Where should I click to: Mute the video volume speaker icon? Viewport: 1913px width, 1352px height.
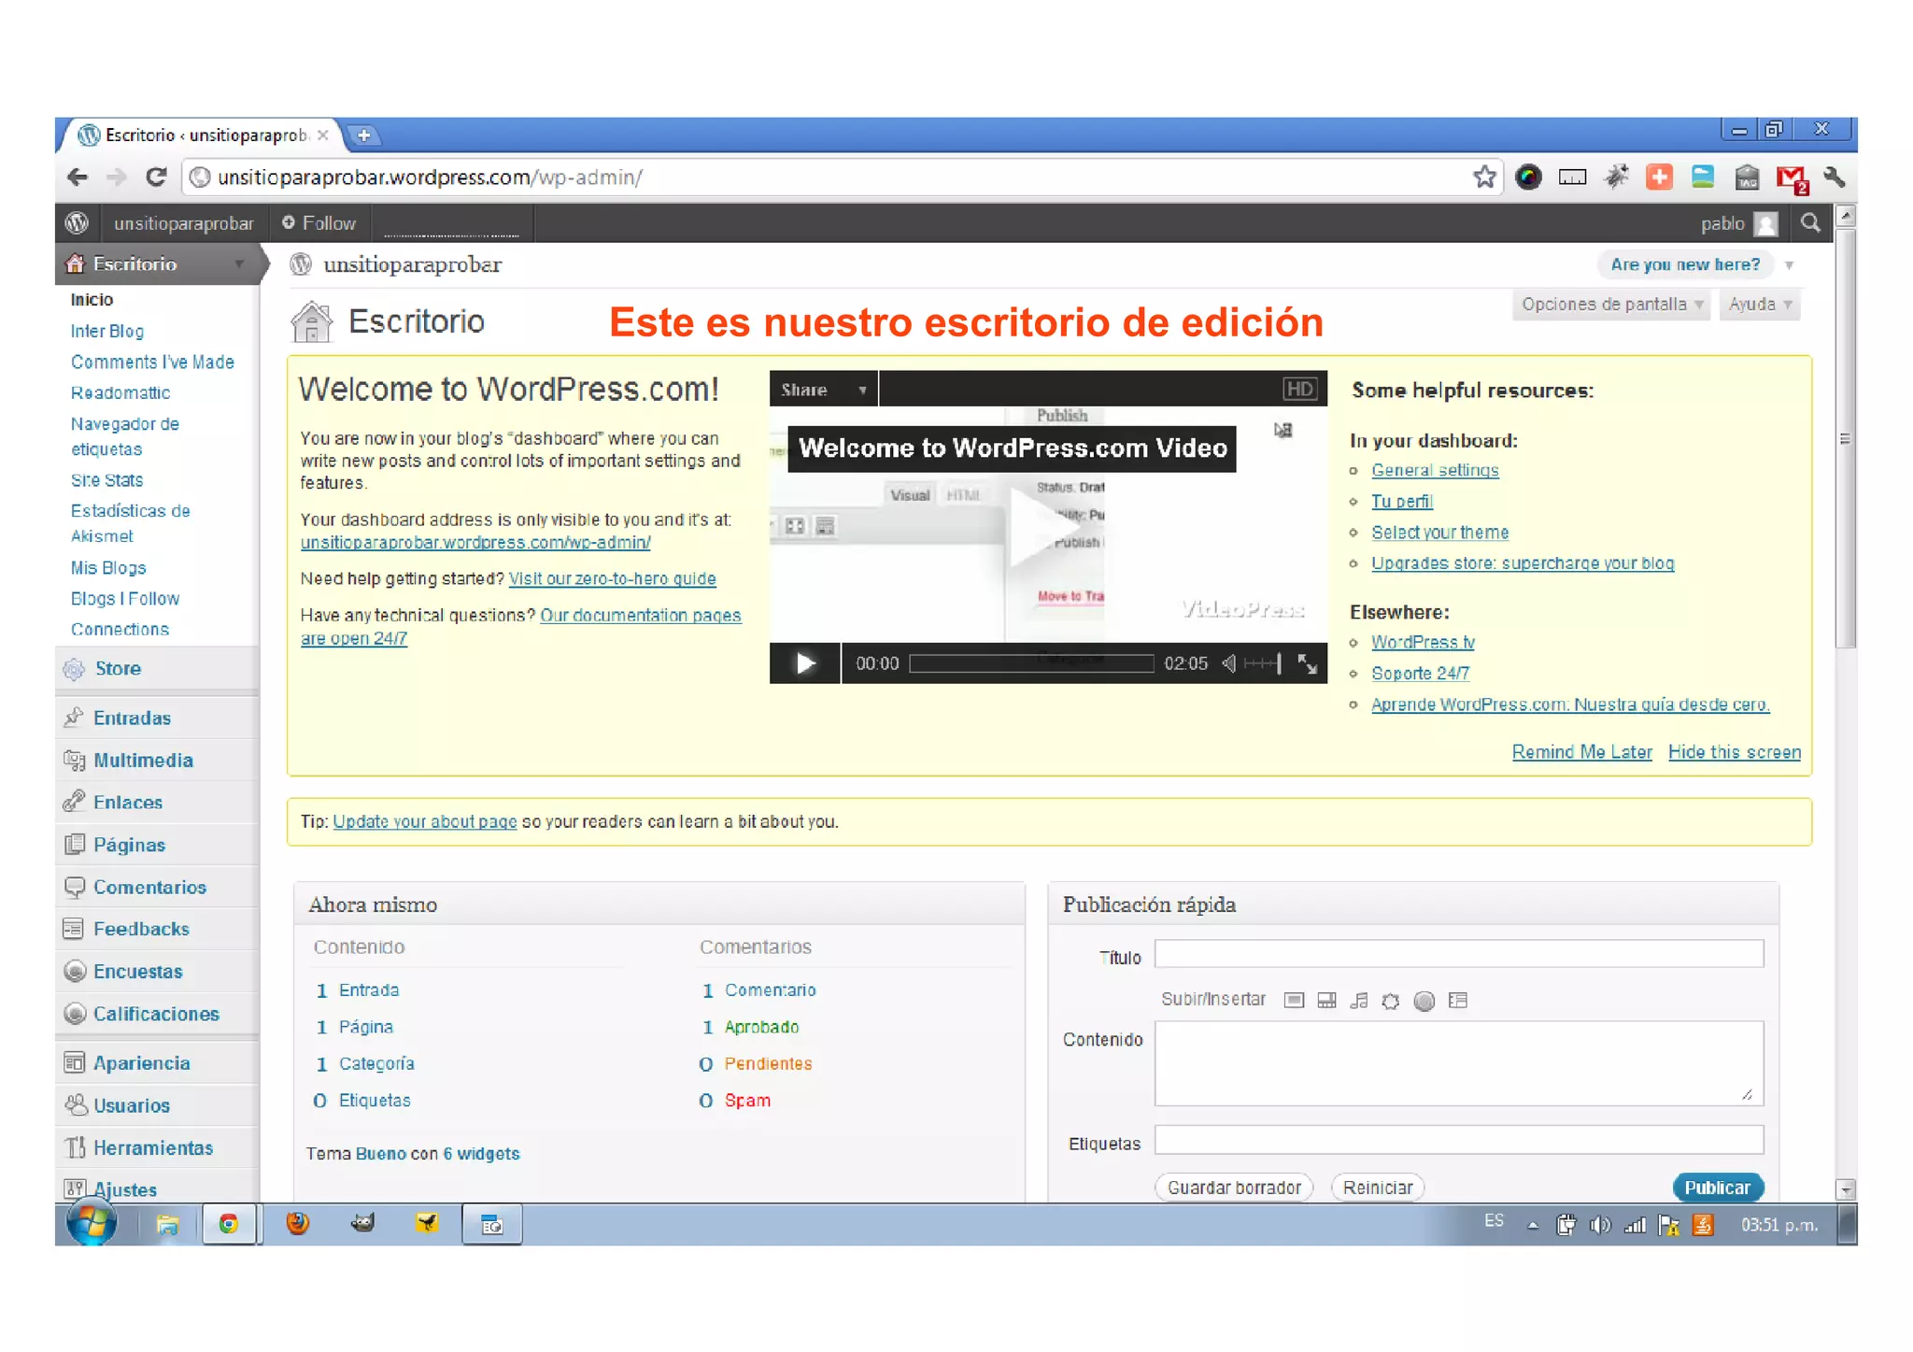coord(1229,663)
